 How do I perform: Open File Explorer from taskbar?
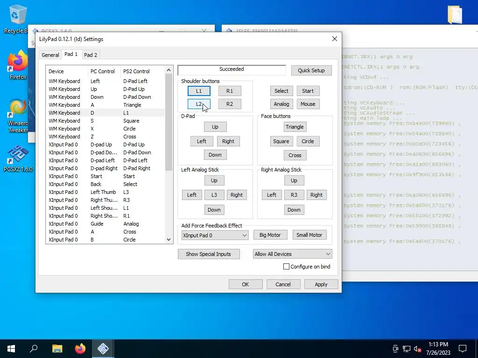click(x=57, y=349)
